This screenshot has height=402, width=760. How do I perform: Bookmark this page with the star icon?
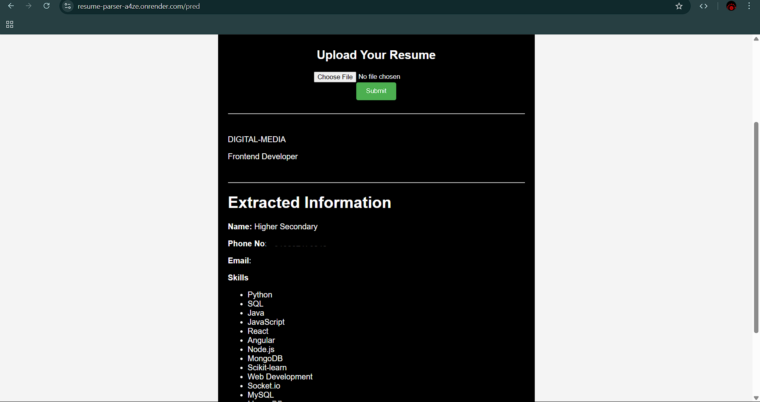(x=679, y=6)
